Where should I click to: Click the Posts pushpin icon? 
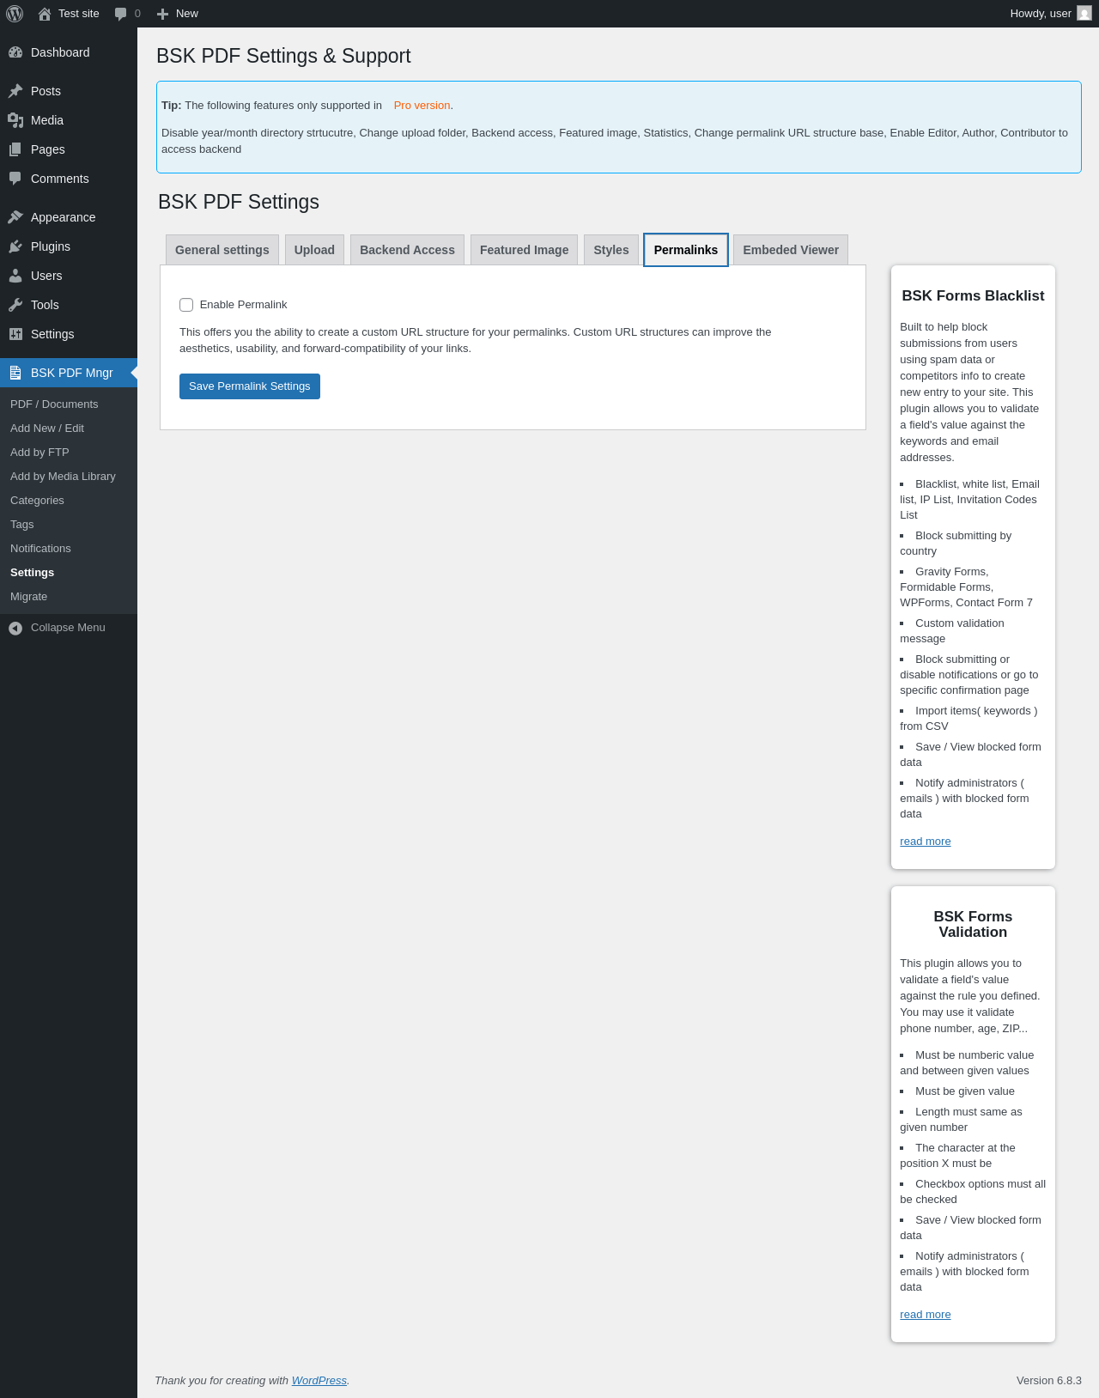pos(15,91)
